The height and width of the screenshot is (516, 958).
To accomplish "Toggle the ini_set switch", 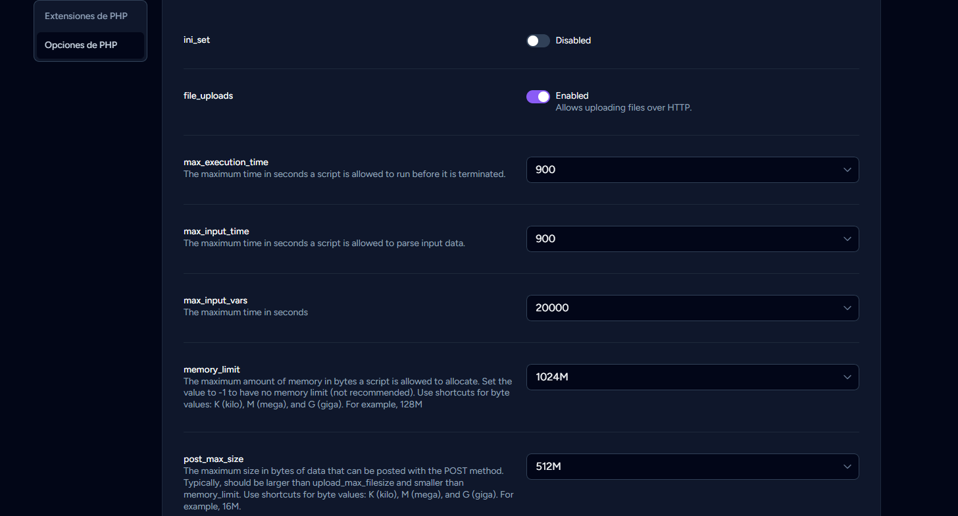I will coord(538,41).
